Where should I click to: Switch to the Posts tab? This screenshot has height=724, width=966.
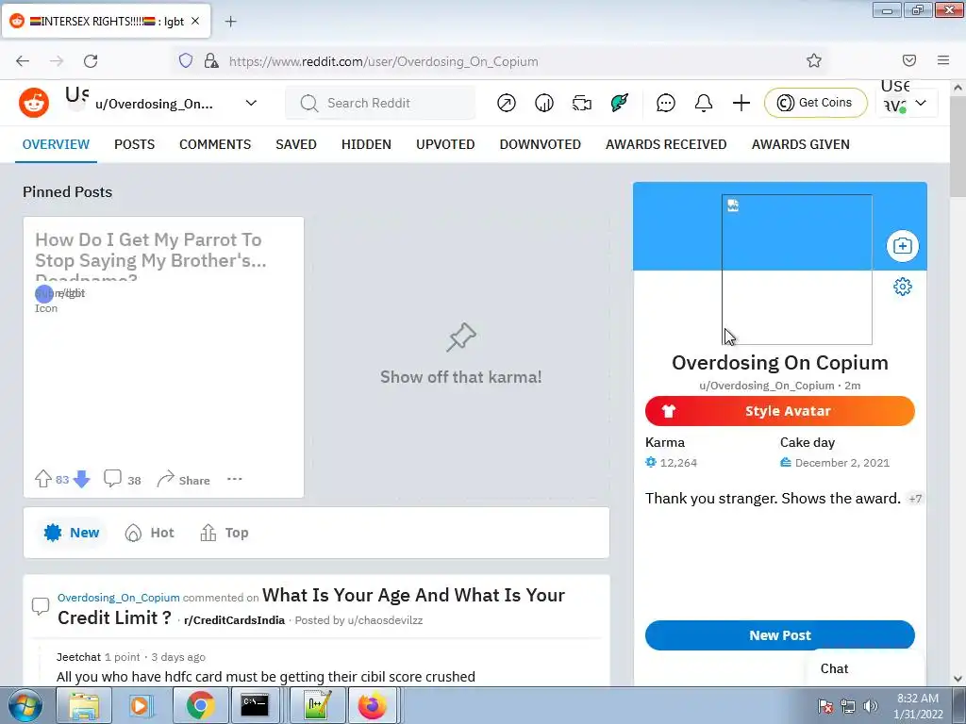(134, 144)
